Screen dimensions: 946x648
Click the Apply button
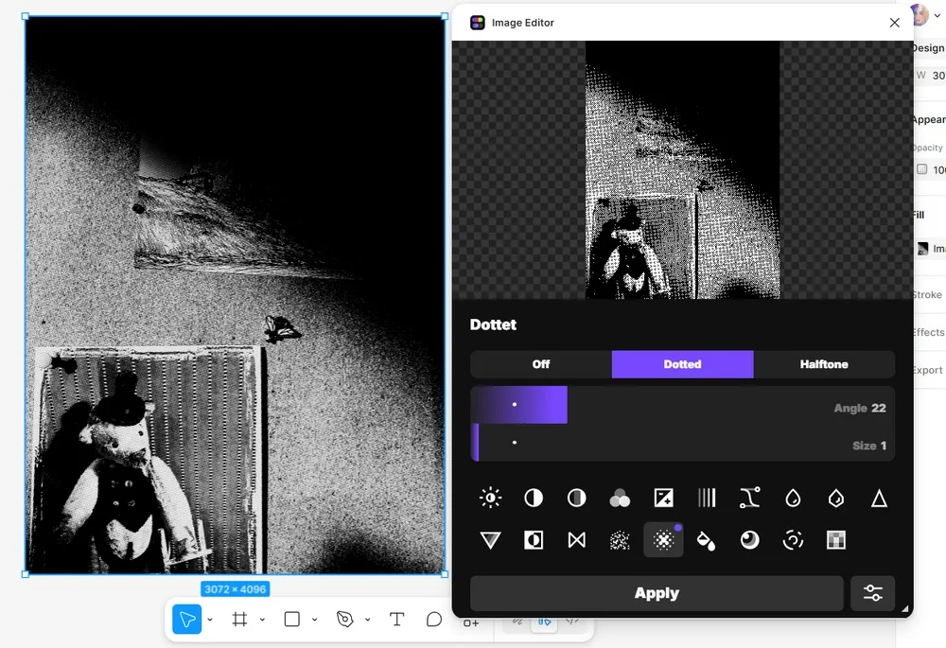pyautogui.click(x=657, y=593)
